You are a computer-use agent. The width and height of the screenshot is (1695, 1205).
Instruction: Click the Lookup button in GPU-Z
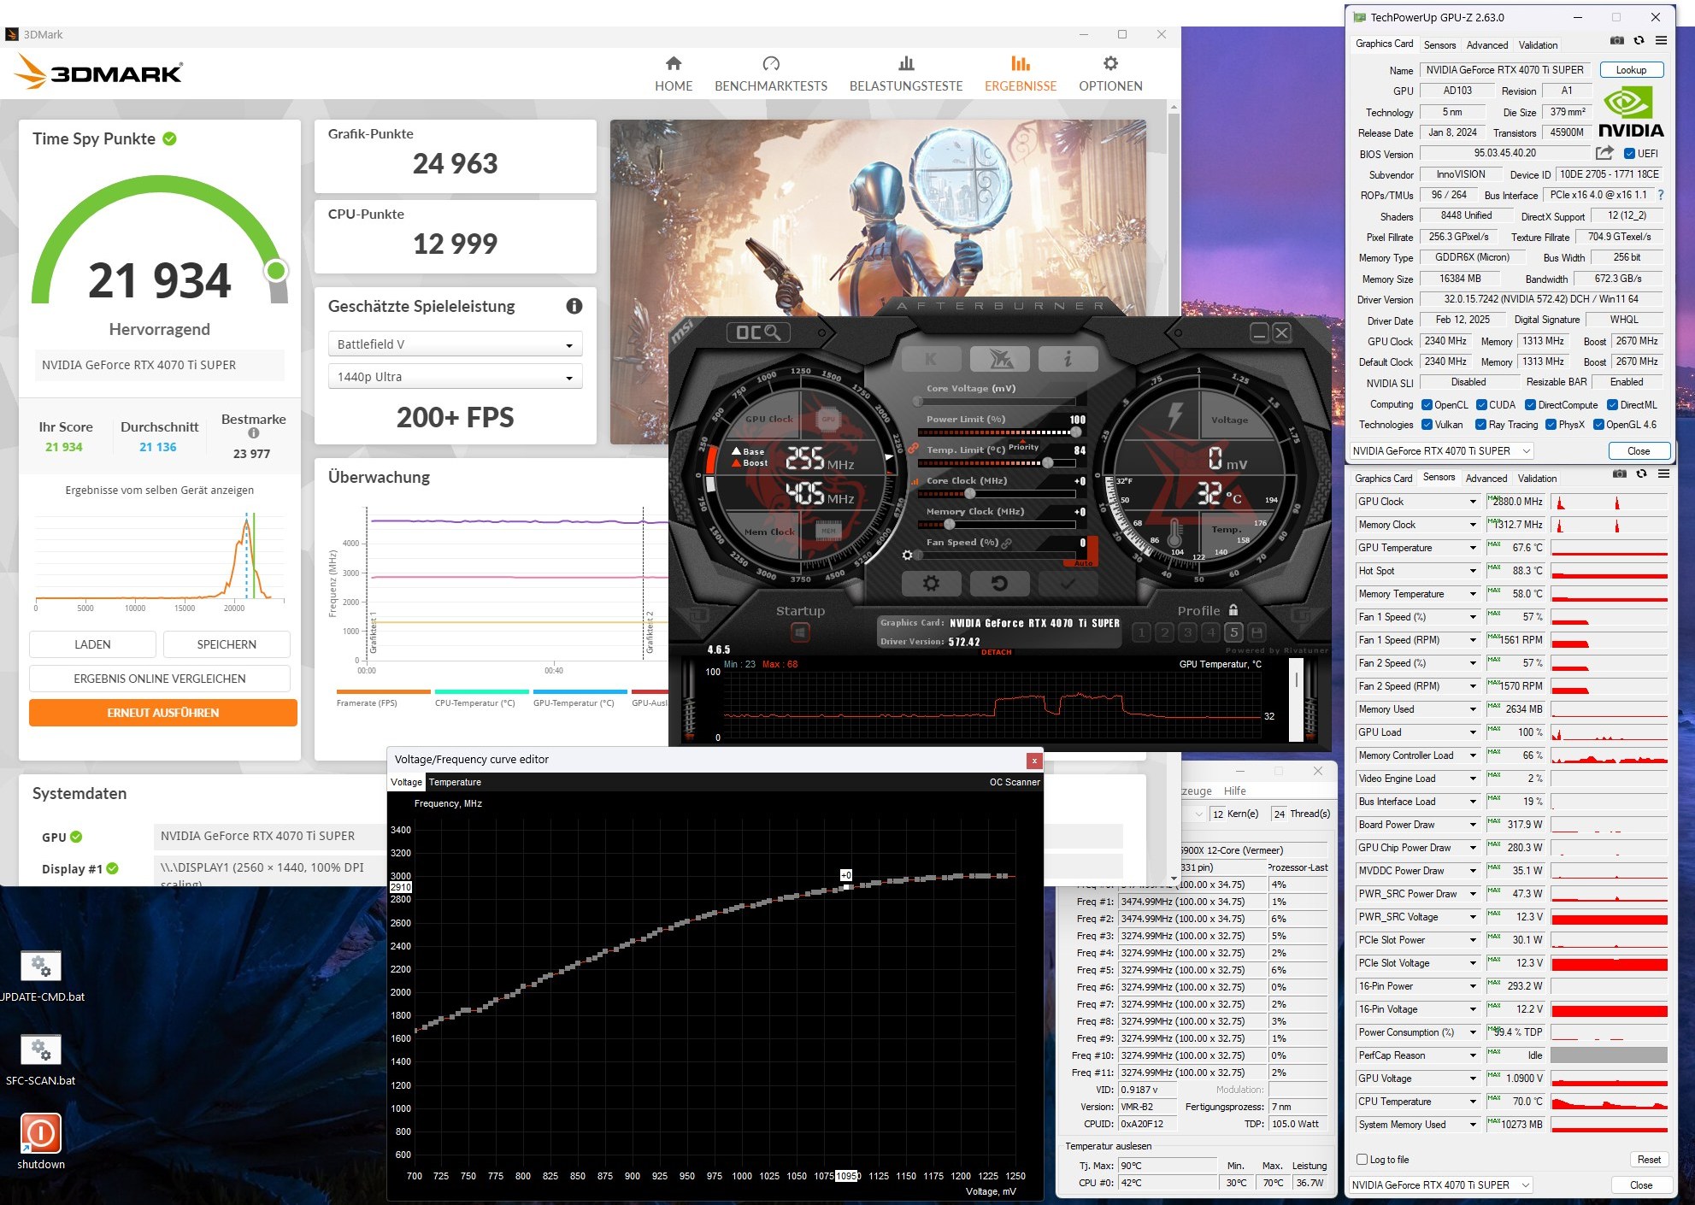(1630, 70)
